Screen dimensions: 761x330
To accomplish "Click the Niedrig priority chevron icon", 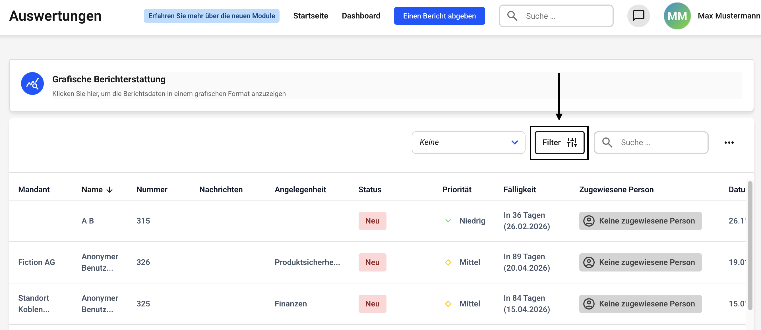I will pyautogui.click(x=448, y=221).
